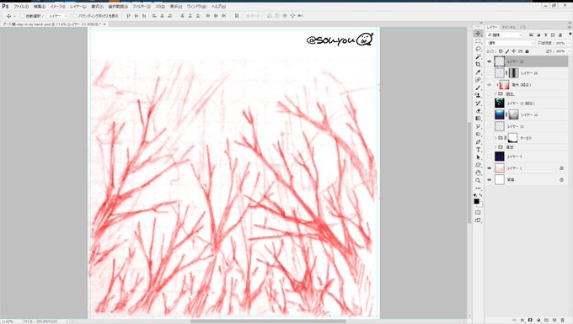
Task: Toggle visibility of レイヤー 1 layer
Action: click(x=490, y=167)
